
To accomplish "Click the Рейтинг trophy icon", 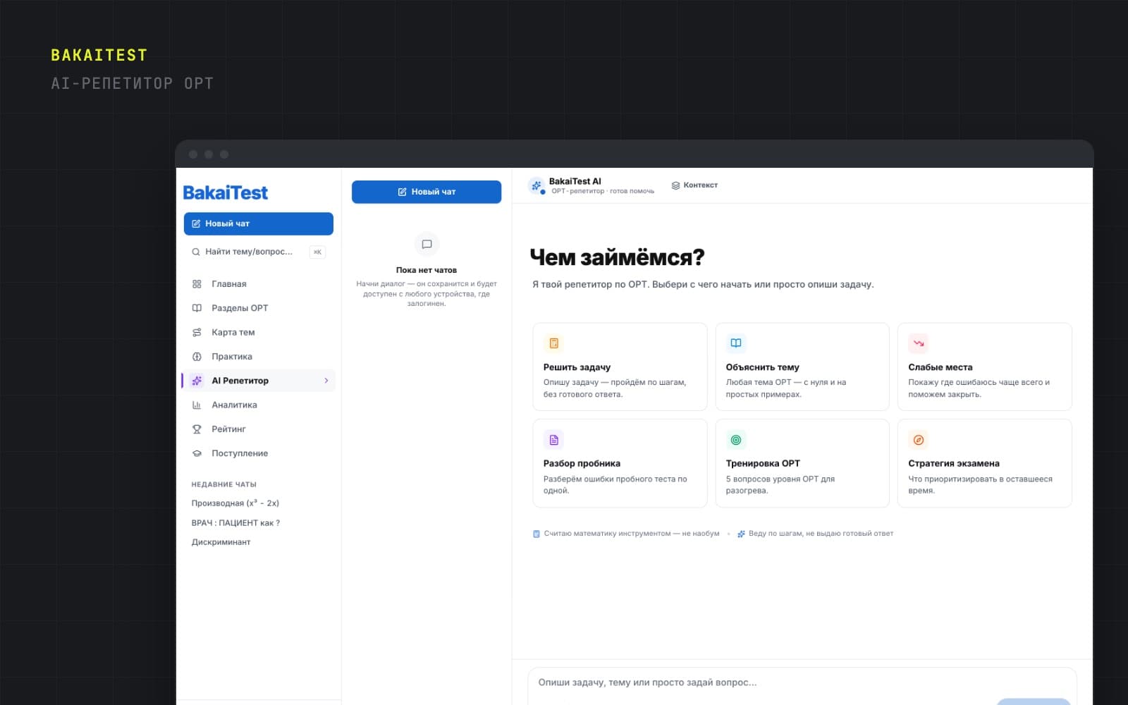I will 197,429.
